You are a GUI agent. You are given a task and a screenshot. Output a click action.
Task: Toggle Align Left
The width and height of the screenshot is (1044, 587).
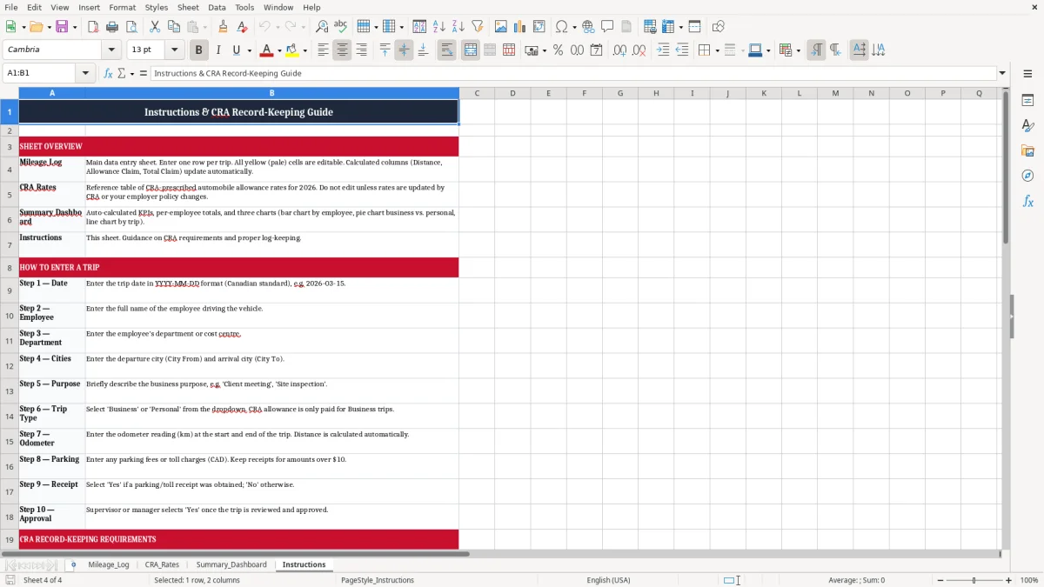323,50
